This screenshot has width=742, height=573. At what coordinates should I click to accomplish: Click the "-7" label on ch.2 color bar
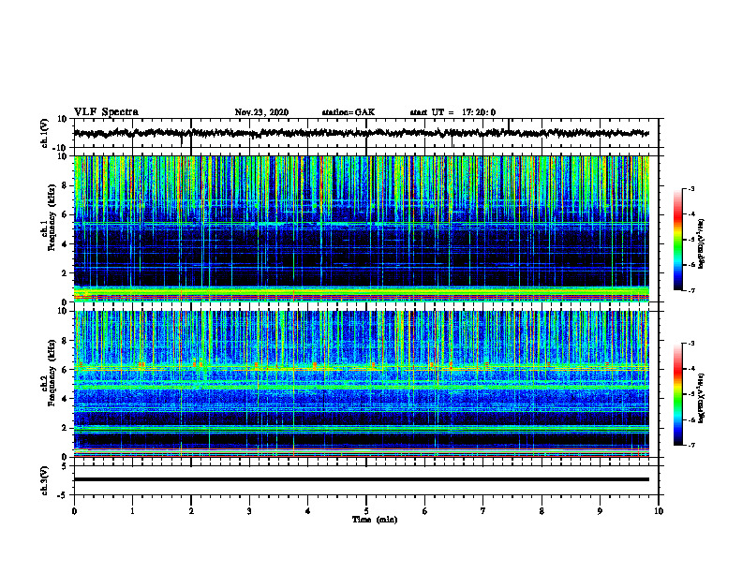(691, 445)
